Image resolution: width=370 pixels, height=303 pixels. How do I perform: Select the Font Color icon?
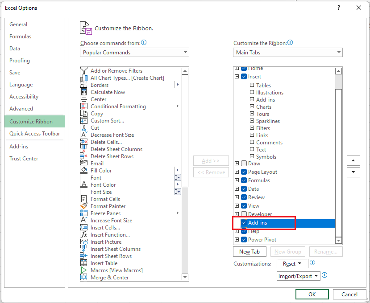(84, 184)
